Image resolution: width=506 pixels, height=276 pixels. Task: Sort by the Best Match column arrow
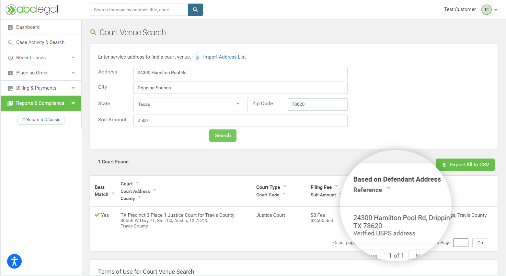pyautogui.click(x=113, y=193)
